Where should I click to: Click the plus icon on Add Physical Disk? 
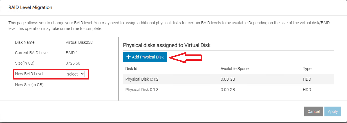pyautogui.click(x=128, y=57)
